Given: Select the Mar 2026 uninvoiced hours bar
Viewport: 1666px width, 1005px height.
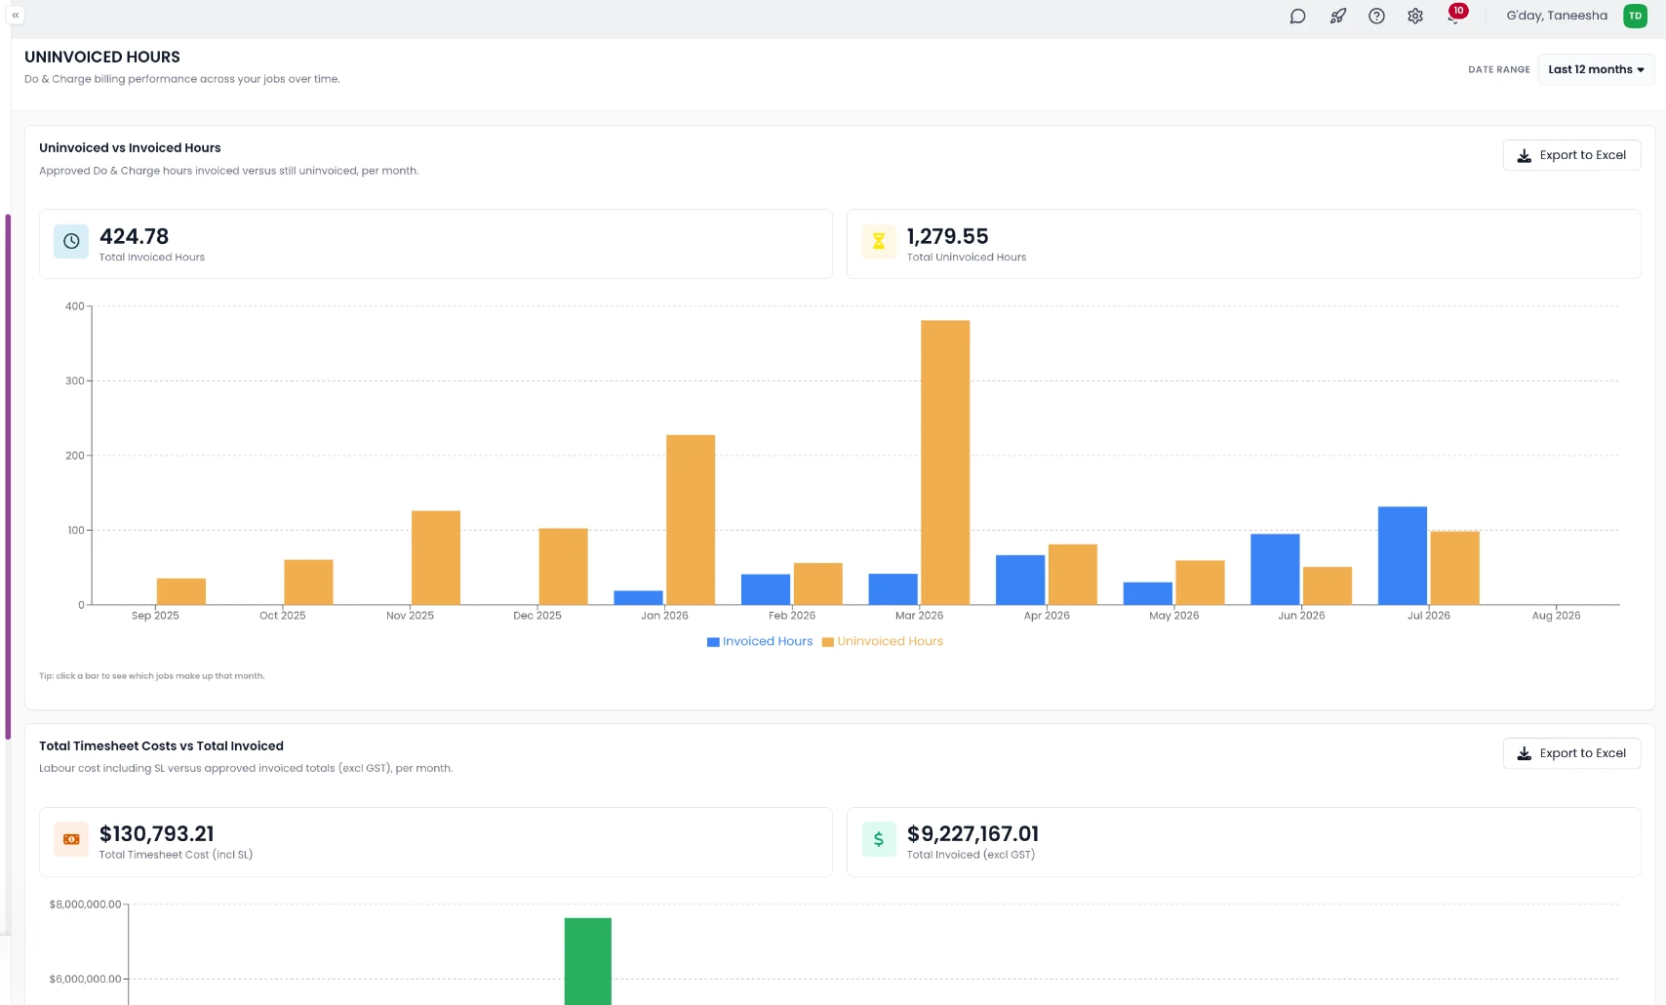Looking at the screenshot, I should coord(945,462).
